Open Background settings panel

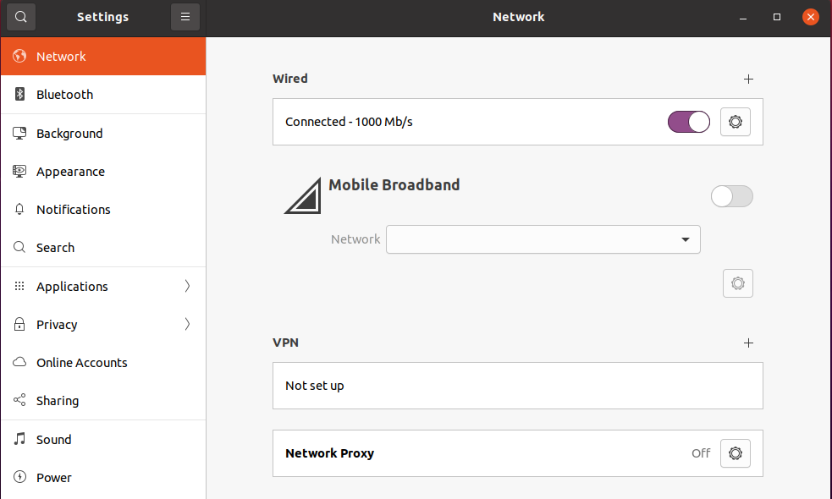tap(103, 133)
